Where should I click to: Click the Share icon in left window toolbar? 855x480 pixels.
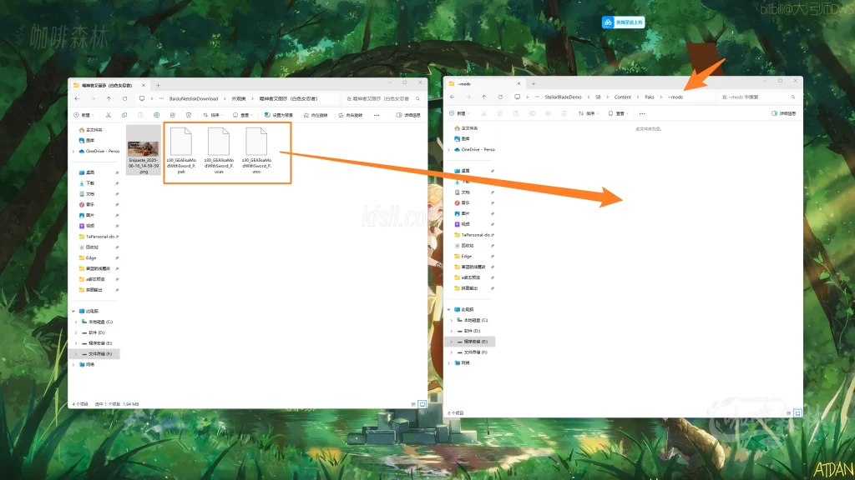coord(172,115)
